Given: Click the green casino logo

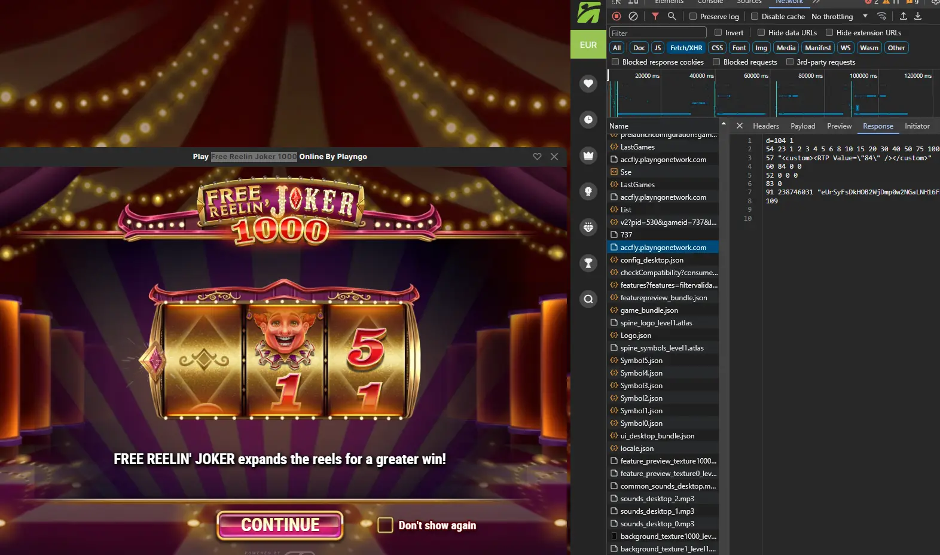Looking at the screenshot, I should pyautogui.click(x=588, y=13).
